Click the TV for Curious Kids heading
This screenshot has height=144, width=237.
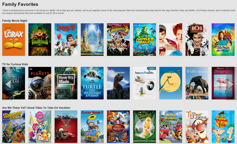tap(15, 64)
